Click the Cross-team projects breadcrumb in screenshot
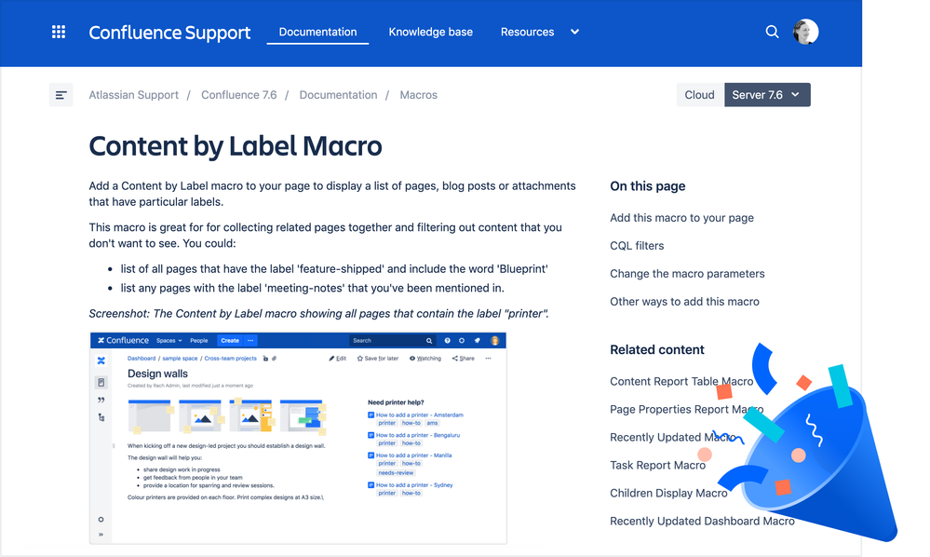Screen dimensions: 930x557 [x=230, y=359]
